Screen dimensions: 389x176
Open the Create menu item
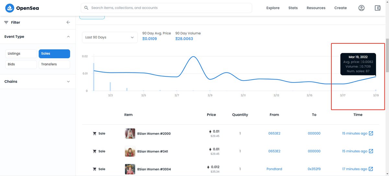[x=340, y=8]
